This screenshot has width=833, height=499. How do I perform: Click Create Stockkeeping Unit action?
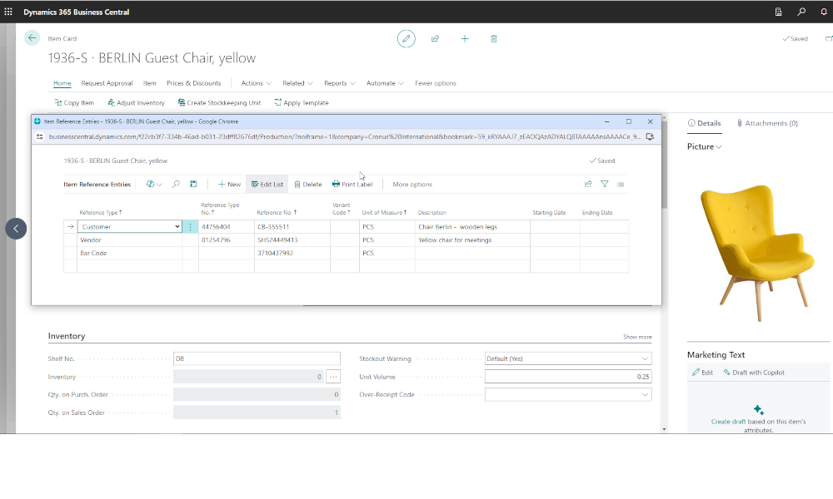(219, 103)
